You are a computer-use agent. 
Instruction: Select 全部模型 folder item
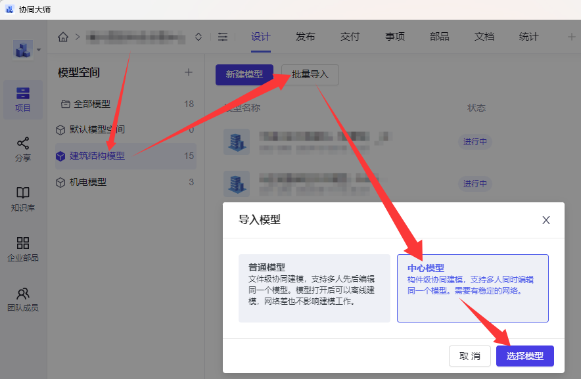click(126, 104)
